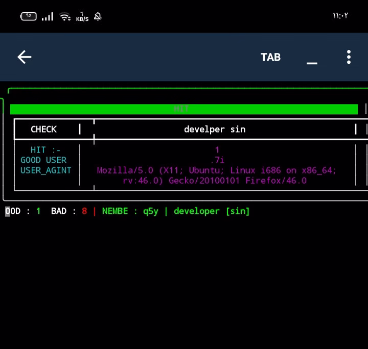Click the 'HIT :-' row label
368x349 pixels.
45,150
